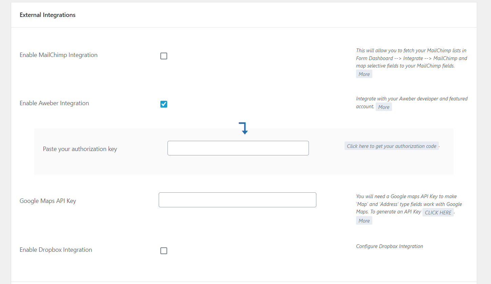Image resolution: width=491 pixels, height=284 pixels.
Task: Open More link beside Aweber description
Action: click(384, 107)
